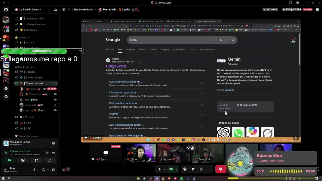Open soundboard button in voice panel

(50, 160)
